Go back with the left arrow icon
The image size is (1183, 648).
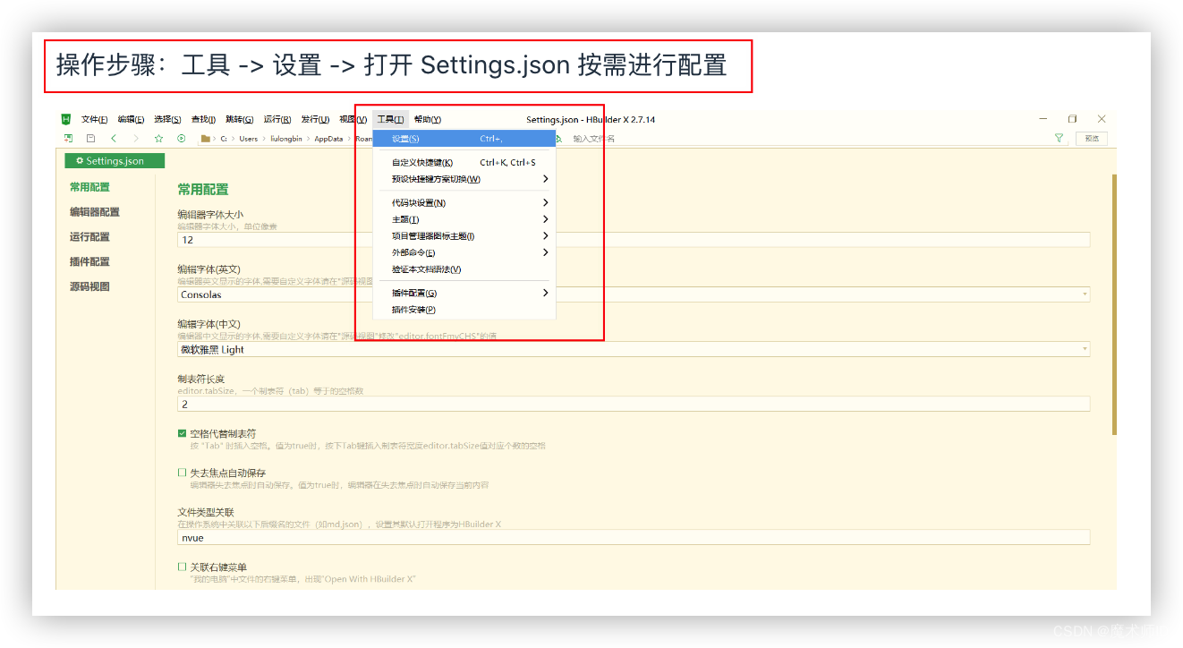[114, 139]
